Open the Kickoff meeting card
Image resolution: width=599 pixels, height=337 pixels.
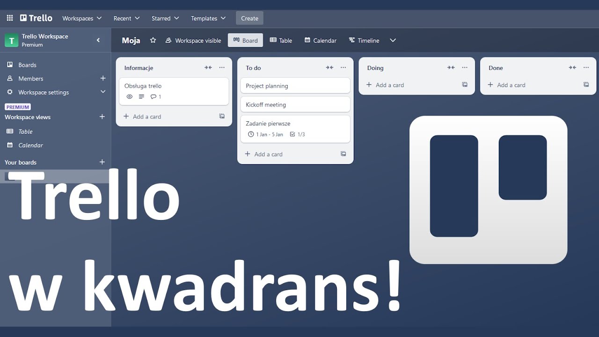pyautogui.click(x=295, y=104)
